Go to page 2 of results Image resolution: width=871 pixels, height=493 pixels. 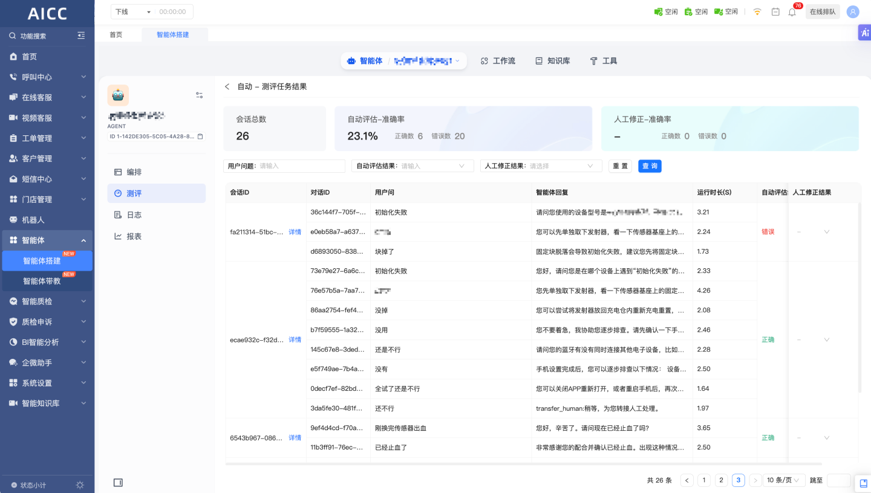[721, 480]
